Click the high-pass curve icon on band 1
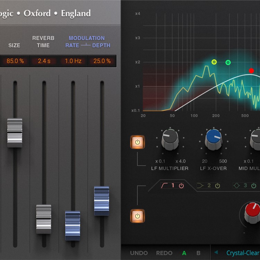Viewport: 260px width, 260px height. pos(164,185)
